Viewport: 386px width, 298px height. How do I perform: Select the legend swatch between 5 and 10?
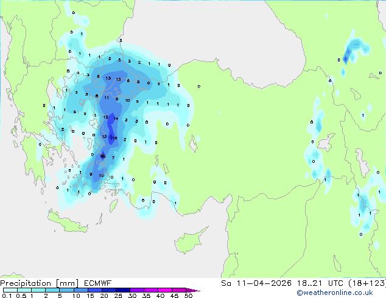point(66,290)
